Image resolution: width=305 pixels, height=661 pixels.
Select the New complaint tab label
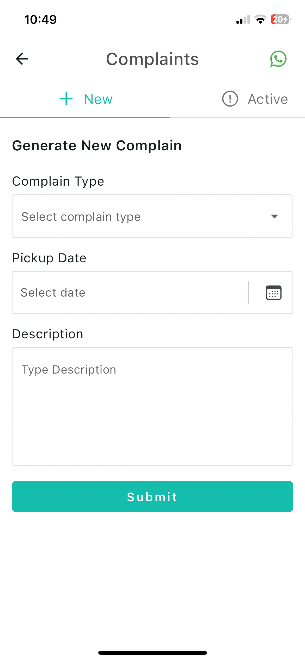point(98,99)
